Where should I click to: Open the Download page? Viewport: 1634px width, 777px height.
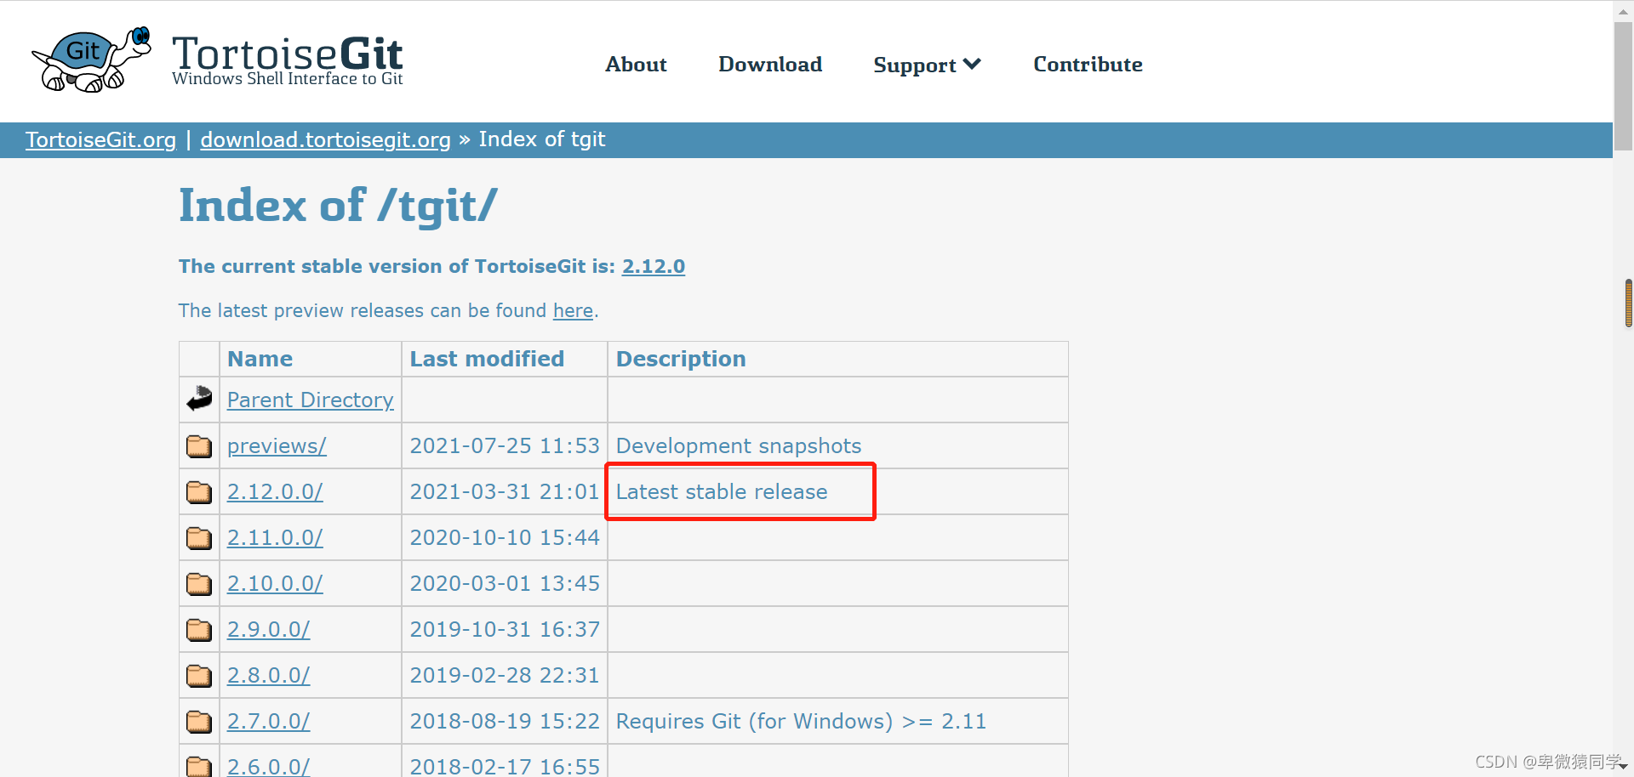(770, 65)
